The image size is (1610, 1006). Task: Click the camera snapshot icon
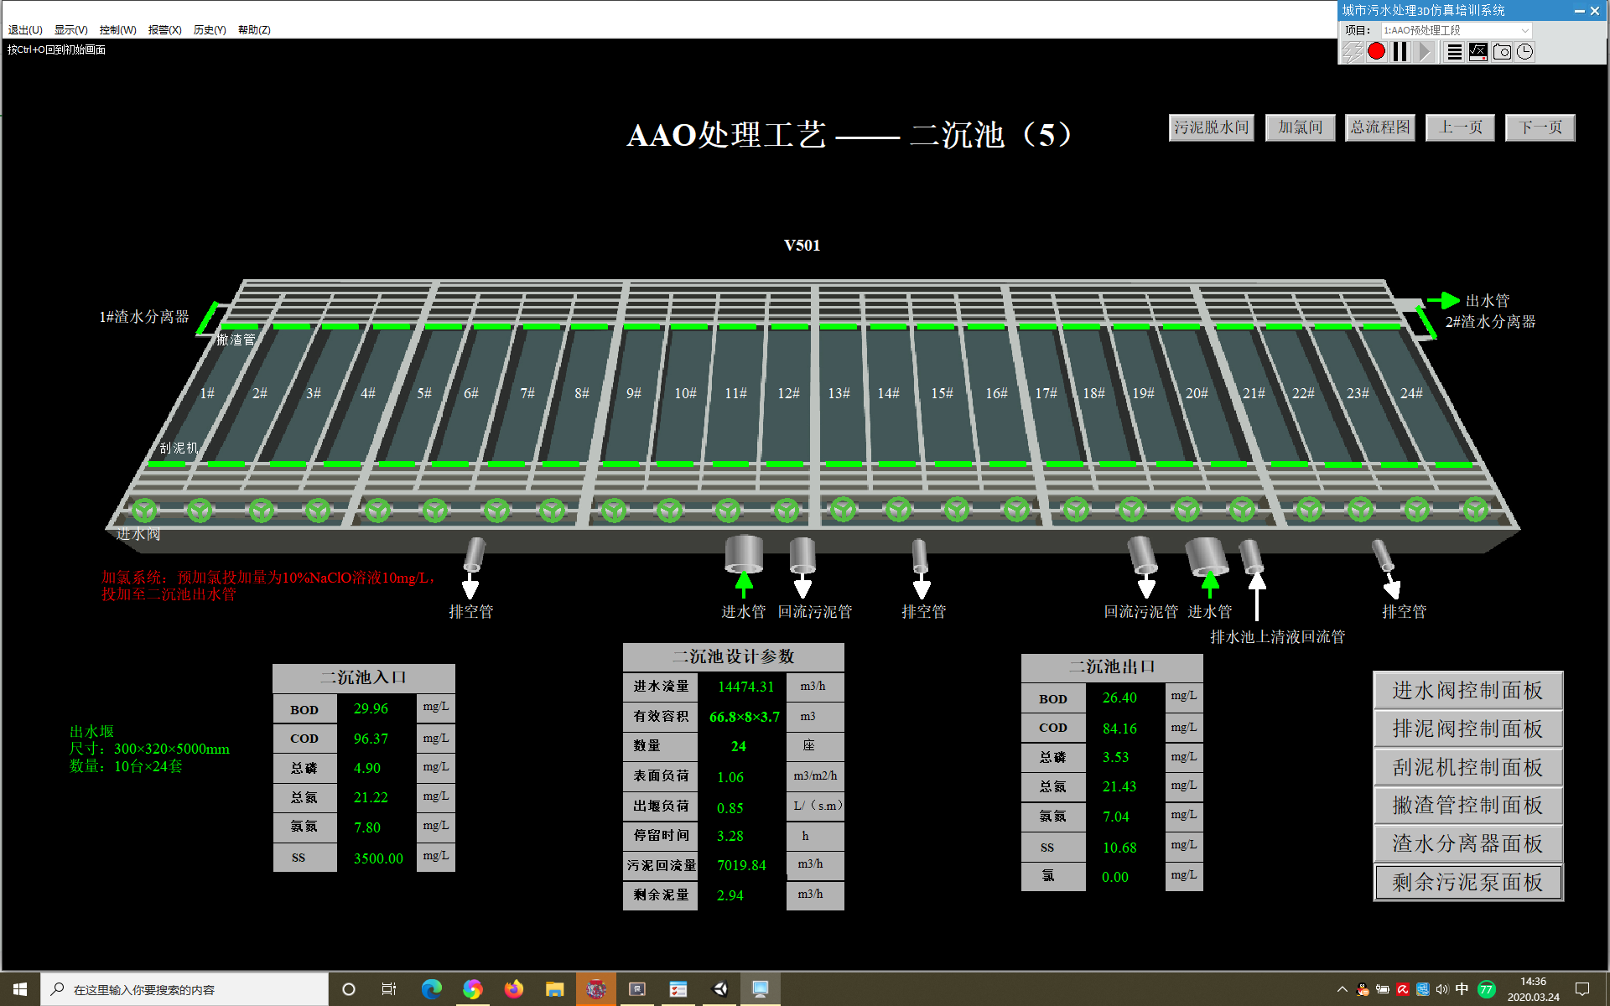pos(1502,52)
